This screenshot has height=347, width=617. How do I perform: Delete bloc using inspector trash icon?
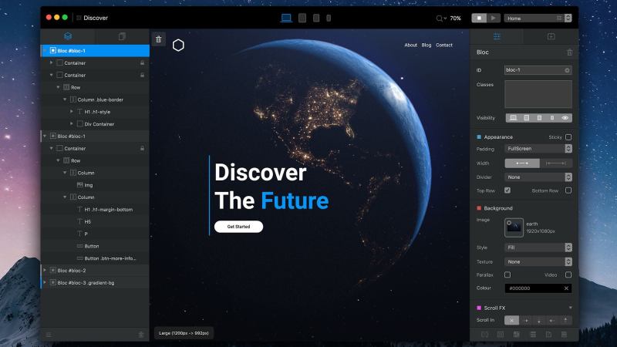(569, 52)
